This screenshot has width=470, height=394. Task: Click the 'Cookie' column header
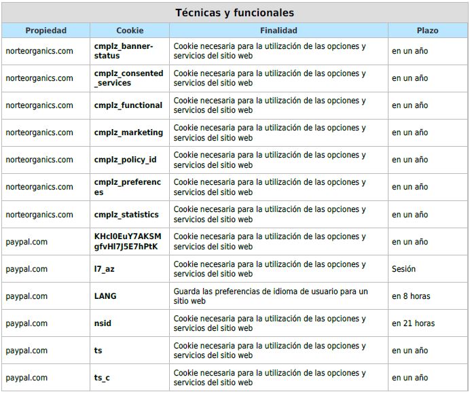click(130, 31)
